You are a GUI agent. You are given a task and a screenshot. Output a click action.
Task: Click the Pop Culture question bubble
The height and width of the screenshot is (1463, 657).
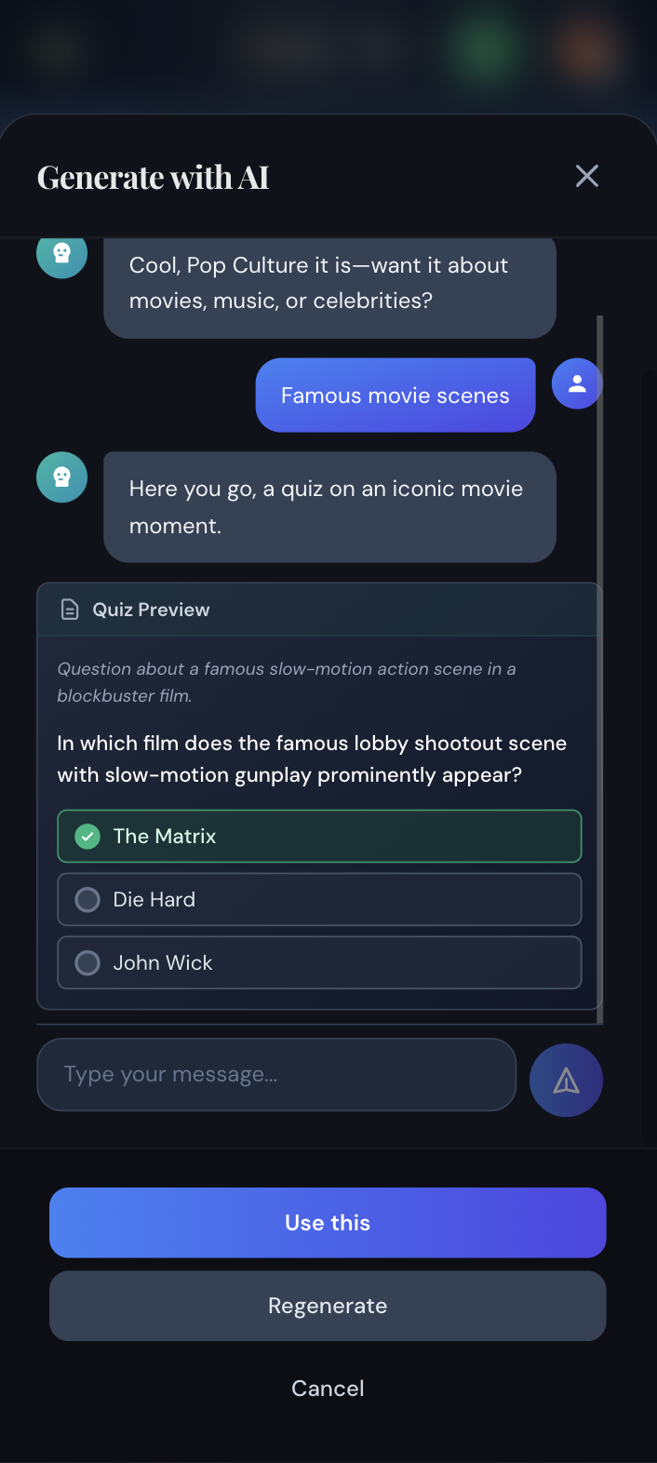point(329,284)
